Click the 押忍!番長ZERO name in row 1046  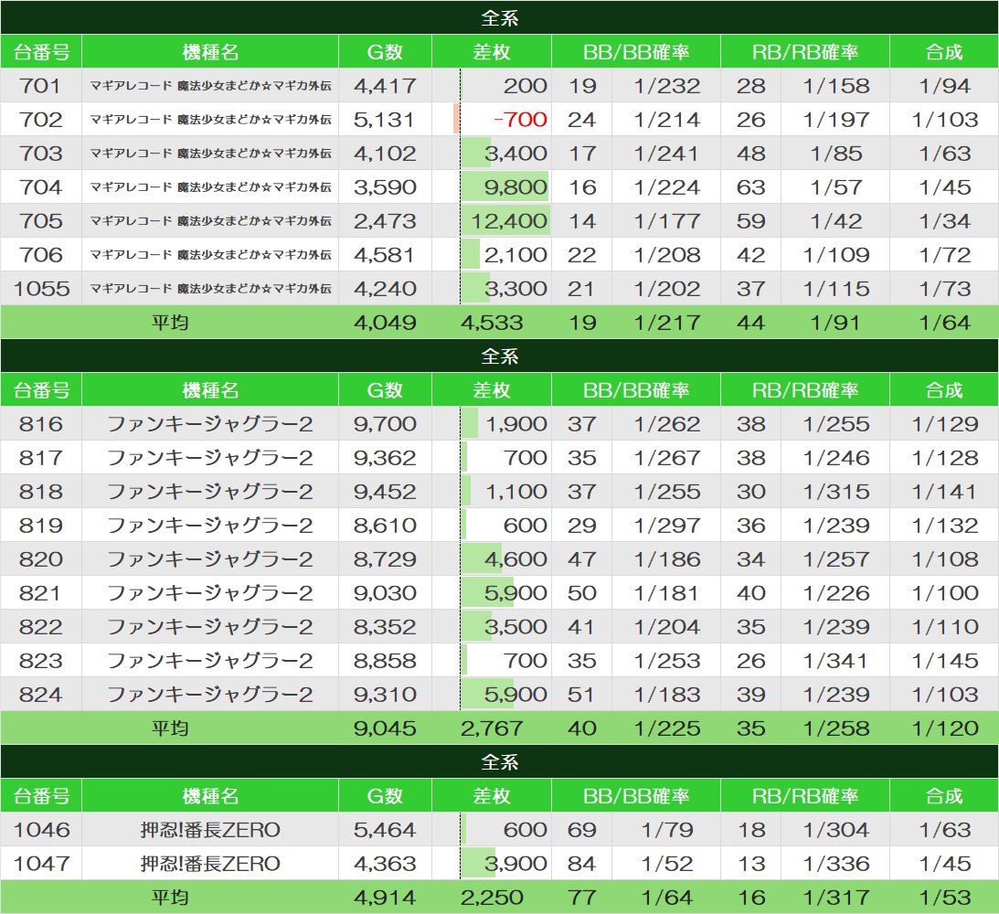[x=209, y=829]
